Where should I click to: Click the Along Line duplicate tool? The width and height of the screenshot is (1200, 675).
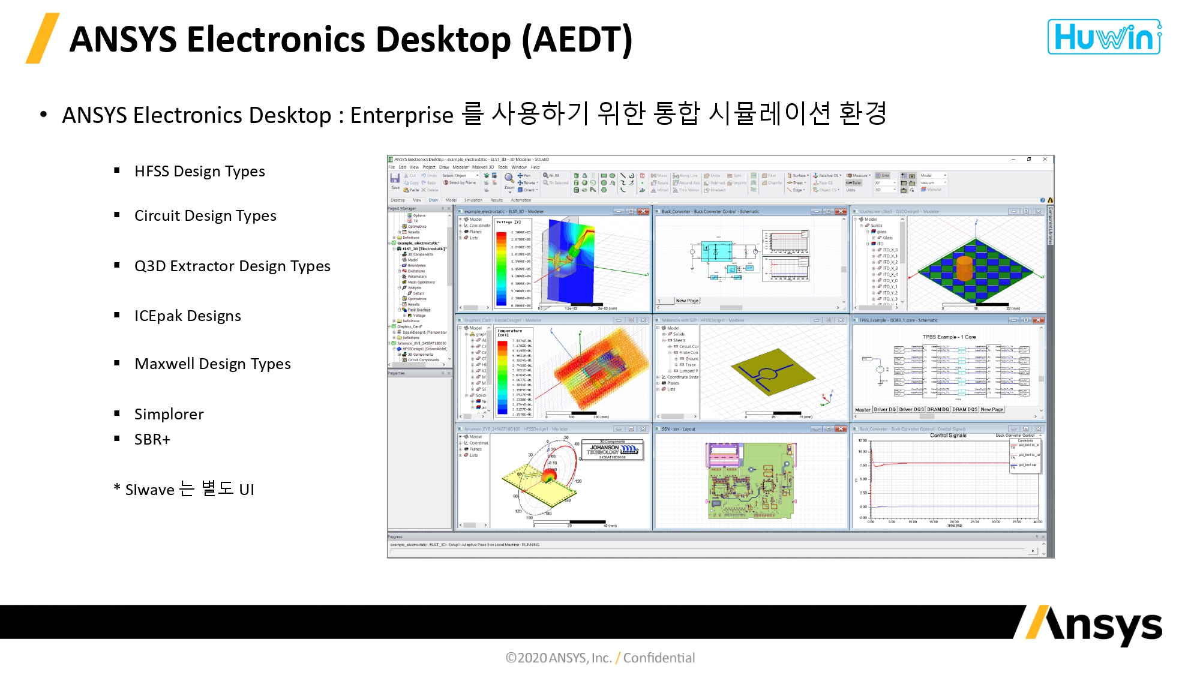point(685,175)
